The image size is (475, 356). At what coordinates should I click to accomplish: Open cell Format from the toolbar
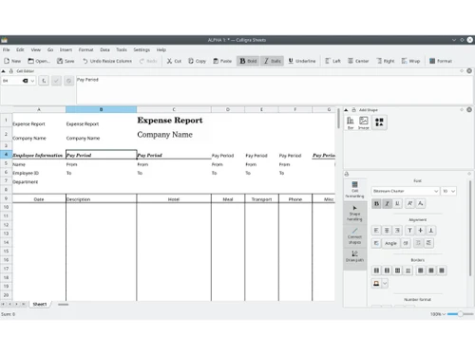coord(441,61)
